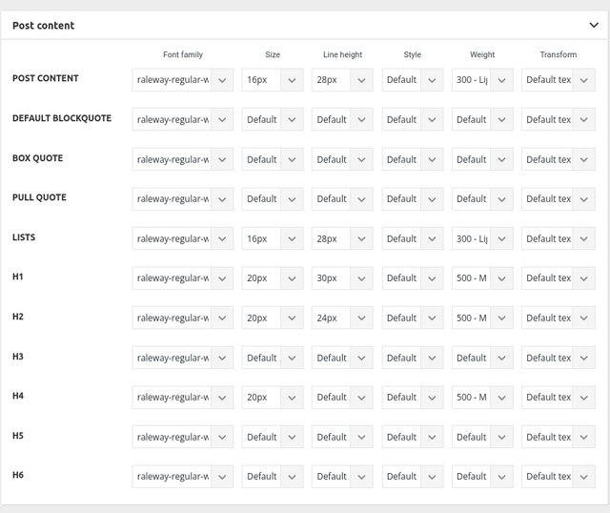
Task: Open Default Blockquote transform dropdown
Action: [559, 119]
